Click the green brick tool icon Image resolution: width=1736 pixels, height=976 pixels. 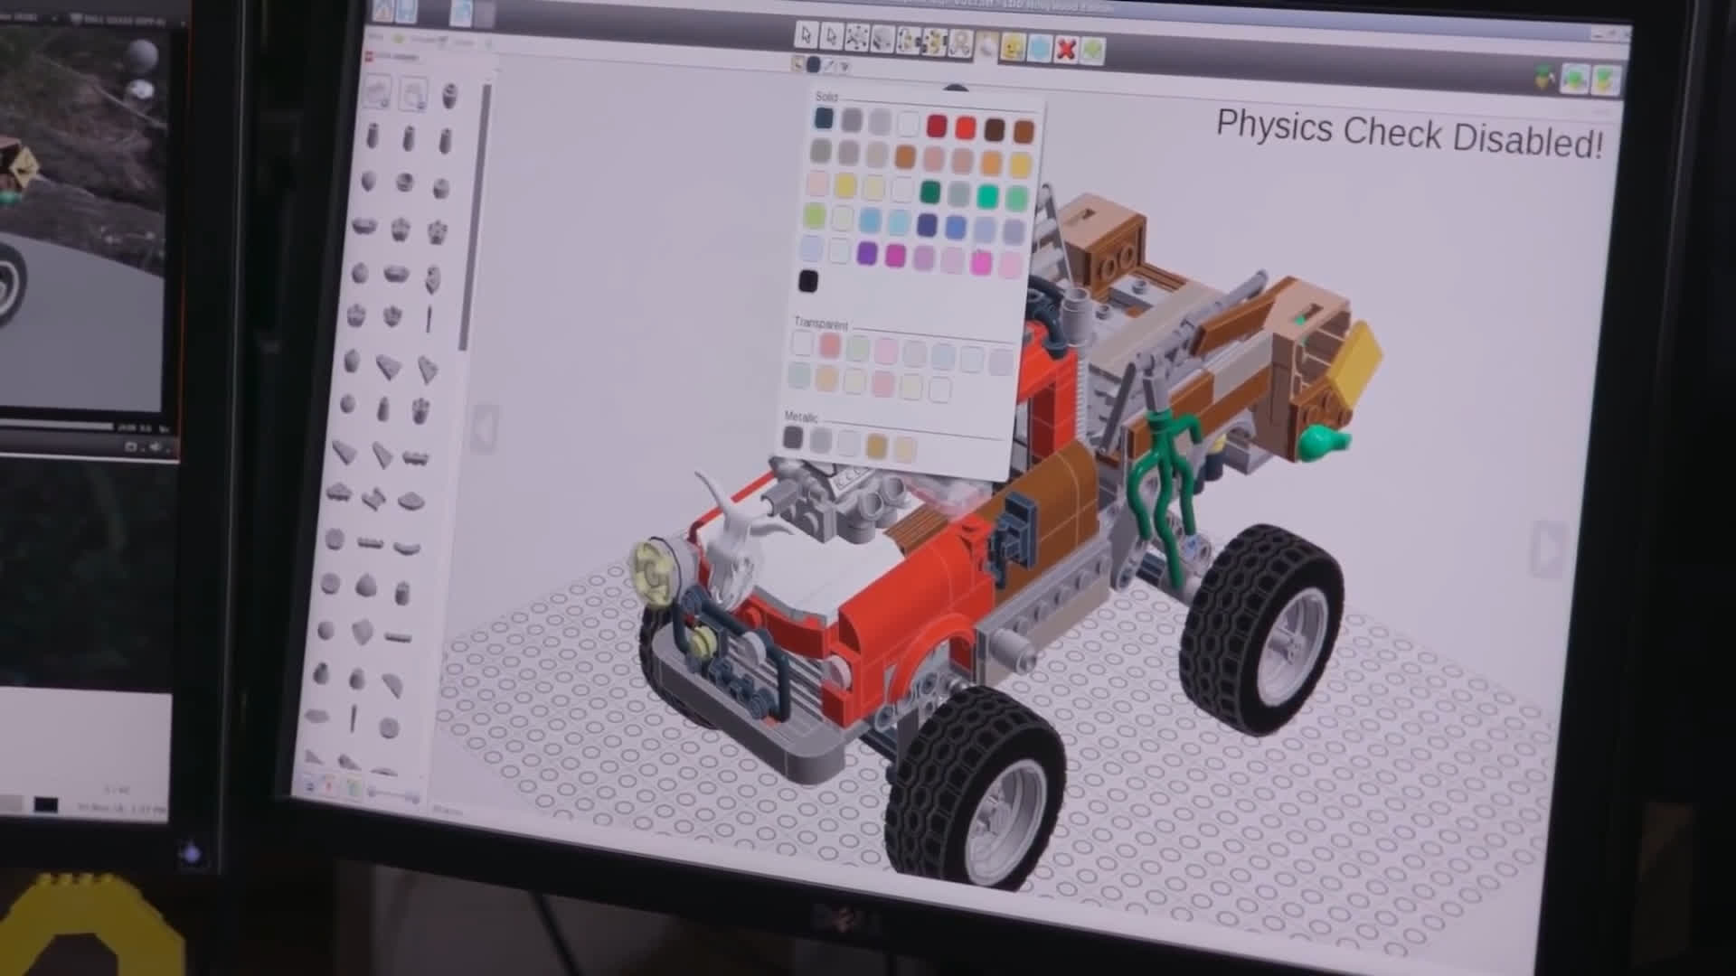[x=1092, y=50]
